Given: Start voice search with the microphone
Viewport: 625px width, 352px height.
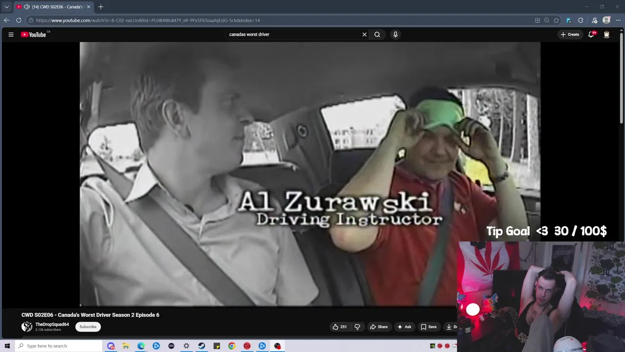Looking at the screenshot, I should pyautogui.click(x=396, y=34).
